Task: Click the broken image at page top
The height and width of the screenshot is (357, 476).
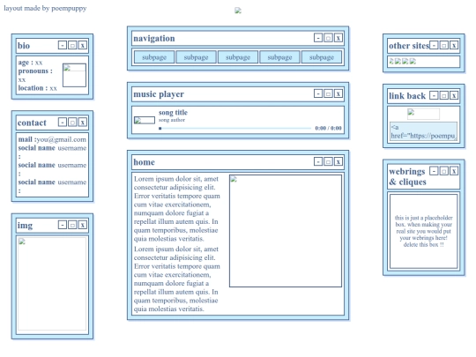Action: (238, 11)
